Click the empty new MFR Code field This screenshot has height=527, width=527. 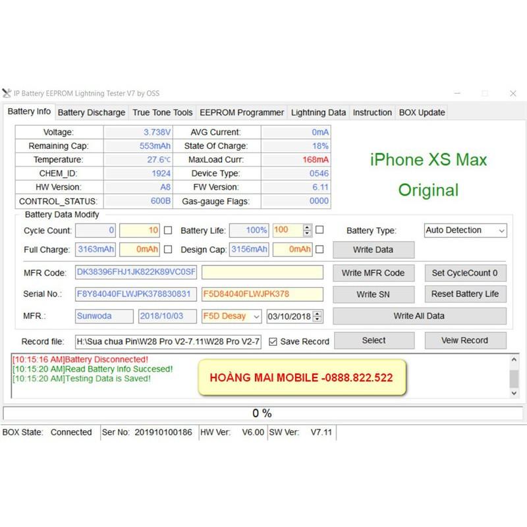click(262, 272)
